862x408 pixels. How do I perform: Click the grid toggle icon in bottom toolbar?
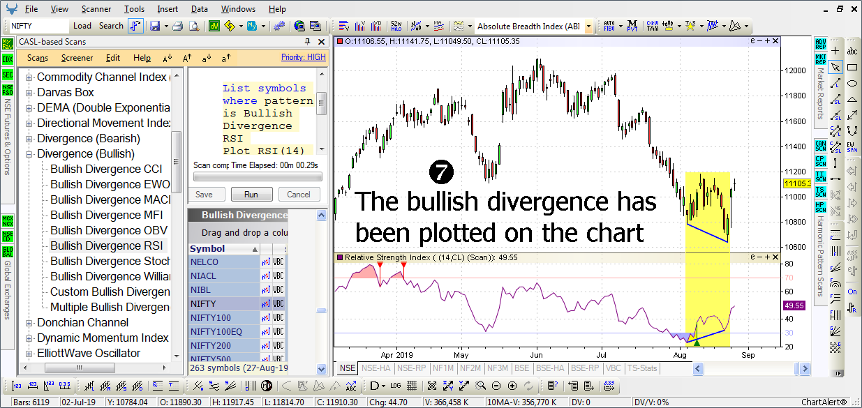click(412, 386)
